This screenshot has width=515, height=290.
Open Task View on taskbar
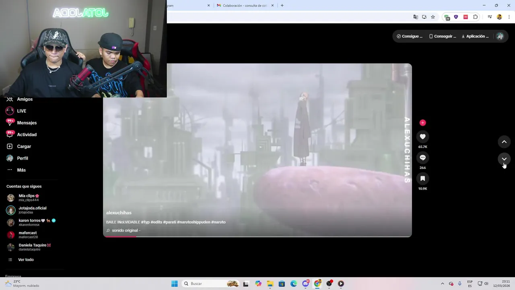point(246,284)
